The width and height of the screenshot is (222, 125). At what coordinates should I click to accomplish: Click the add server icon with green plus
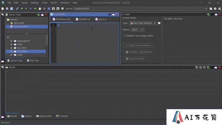(x=220, y=9)
